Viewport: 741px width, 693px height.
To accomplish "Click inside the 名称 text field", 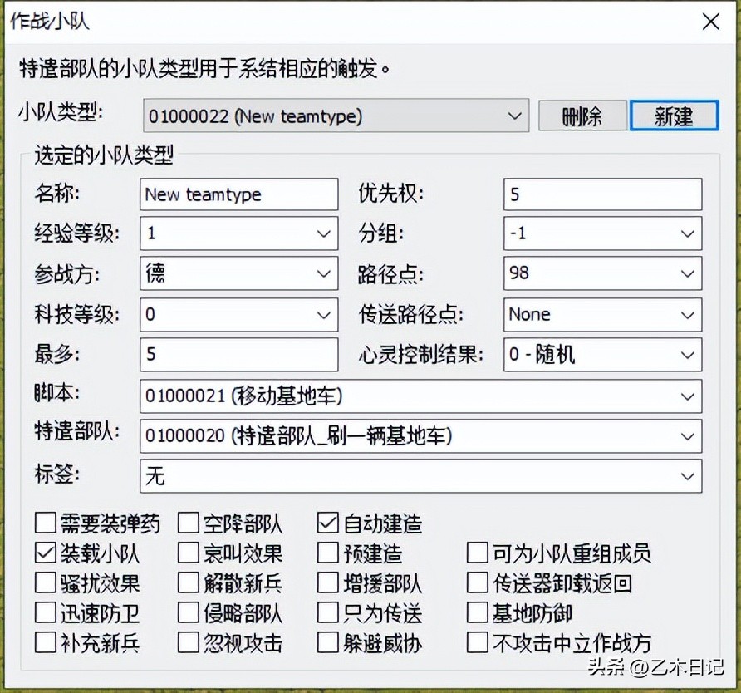I will [x=238, y=194].
